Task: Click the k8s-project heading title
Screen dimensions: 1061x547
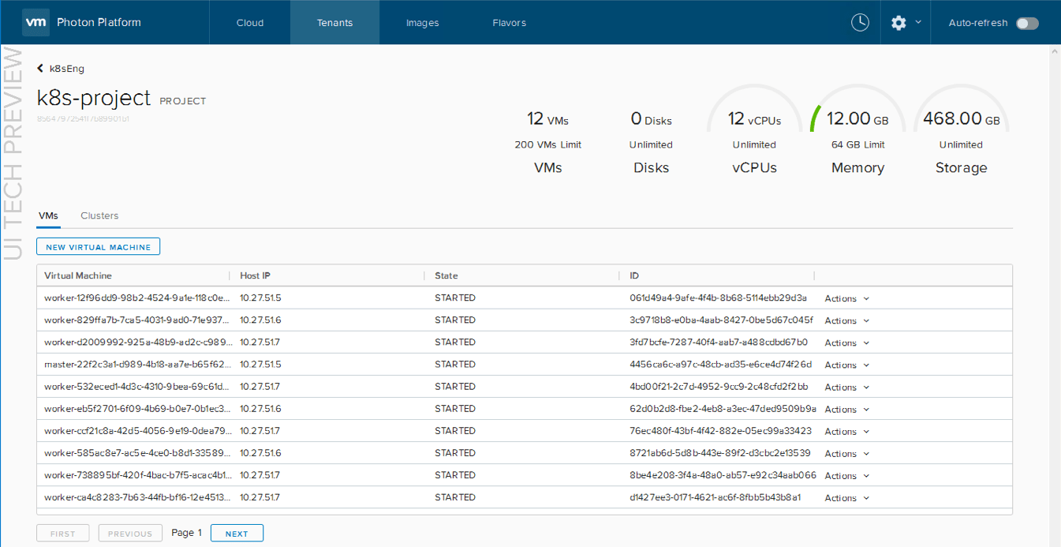Action: 94,98
